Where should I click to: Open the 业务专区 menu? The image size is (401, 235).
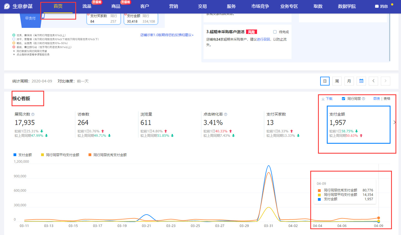tap(289, 6)
